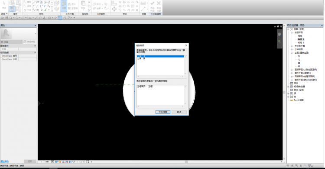
Task: Select the highlighted elevation North list entry
Action: 160,56
